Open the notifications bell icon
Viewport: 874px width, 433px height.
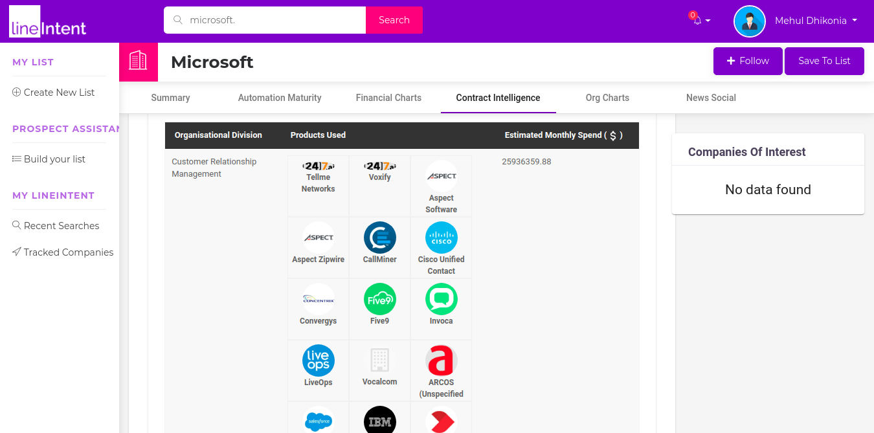pos(697,20)
